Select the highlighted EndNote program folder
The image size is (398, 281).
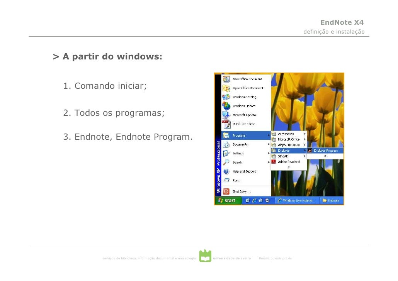point(289,151)
